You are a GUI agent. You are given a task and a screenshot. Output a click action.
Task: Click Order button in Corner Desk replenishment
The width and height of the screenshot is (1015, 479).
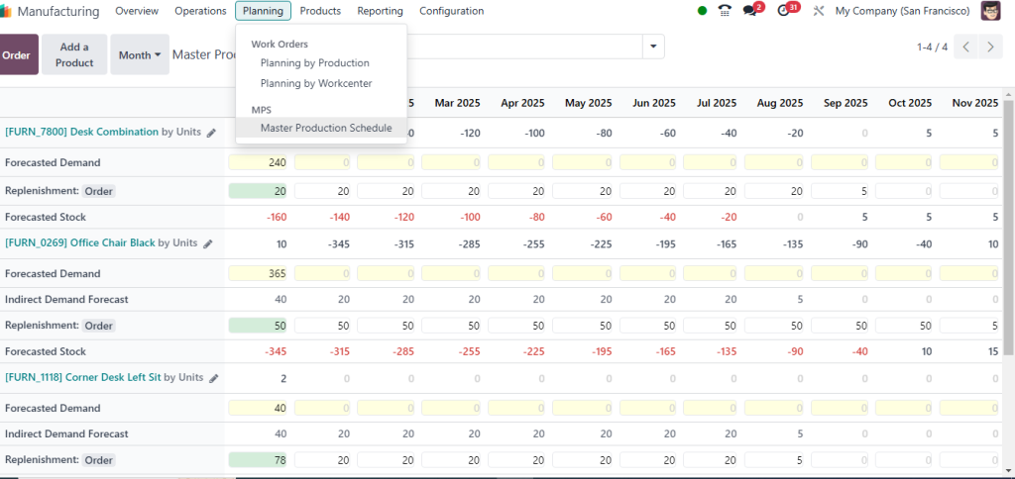click(x=99, y=460)
